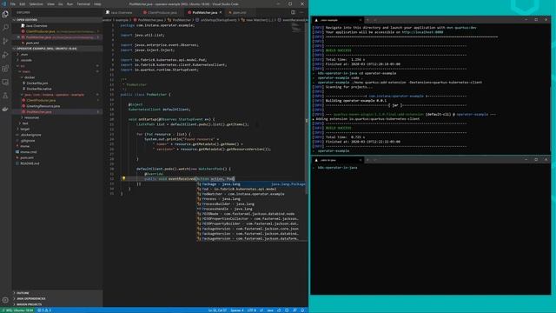556x313 pixels.
Task: Close PodWatcher.java in Open Editors list
Action: pyautogui.click(x=19, y=37)
